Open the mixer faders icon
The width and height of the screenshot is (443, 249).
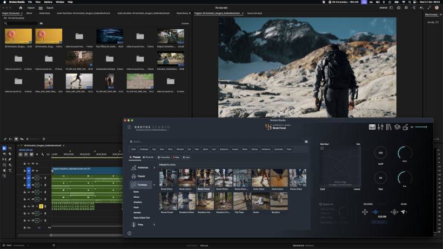coord(380,127)
